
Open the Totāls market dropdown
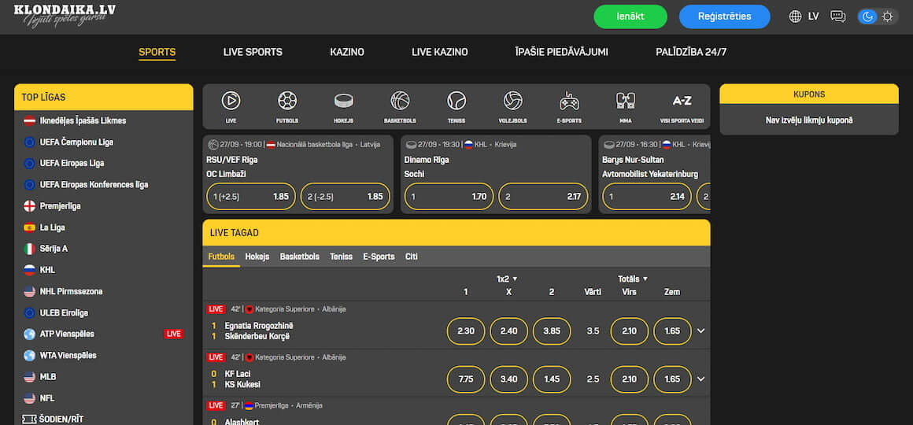(x=632, y=279)
